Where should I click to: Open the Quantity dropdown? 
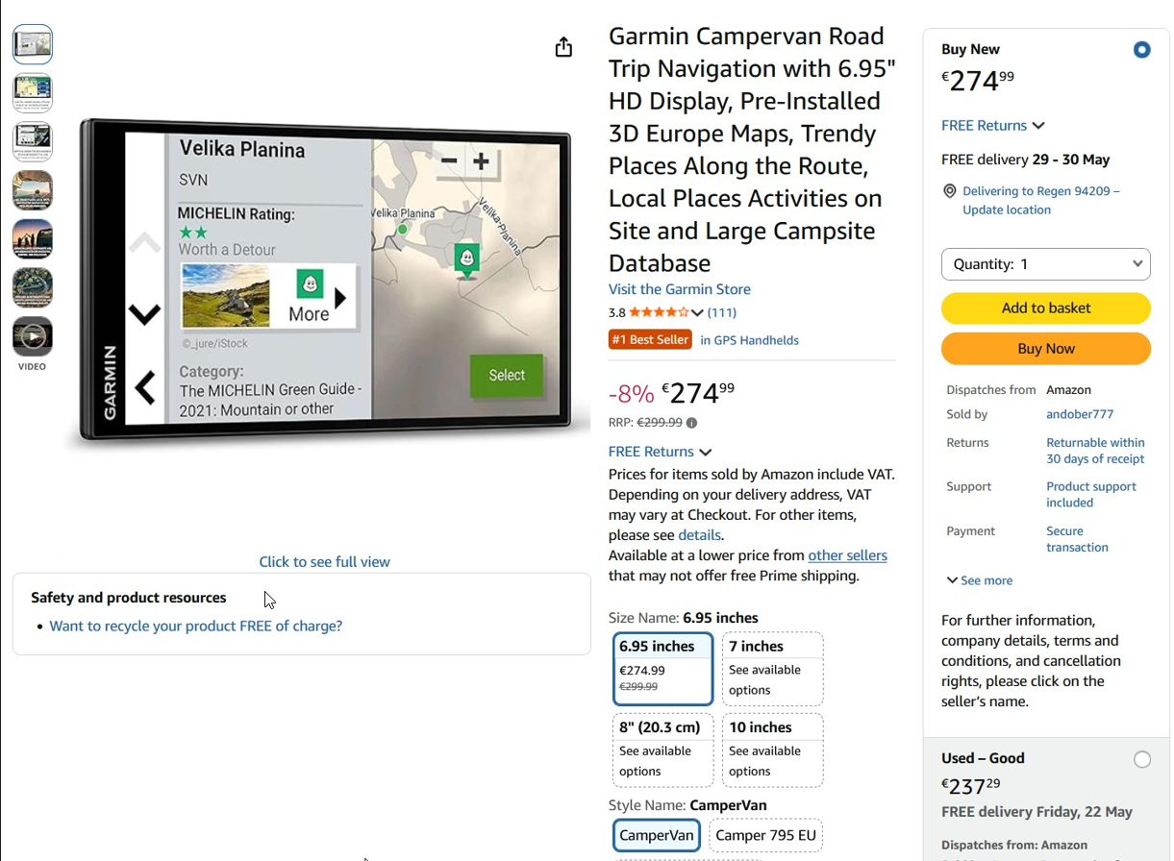pos(1046,264)
